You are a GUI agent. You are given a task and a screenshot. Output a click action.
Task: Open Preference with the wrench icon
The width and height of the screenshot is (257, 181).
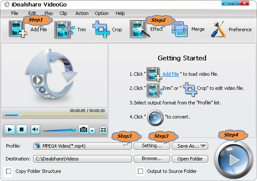pos(218,29)
